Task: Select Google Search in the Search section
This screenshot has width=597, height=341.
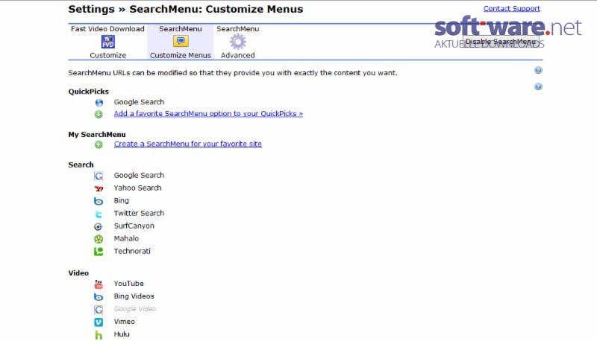Action: click(x=139, y=176)
